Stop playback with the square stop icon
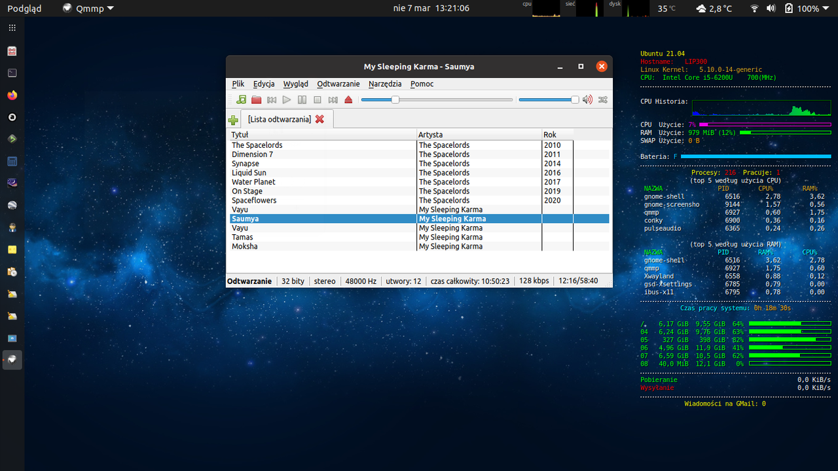Viewport: 838px width, 471px height. tap(318, 99)
